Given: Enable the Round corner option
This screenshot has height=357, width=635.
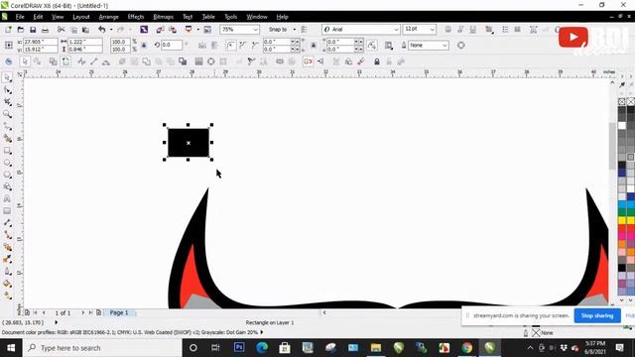Looking at the screenshot, I should [230, 46].
